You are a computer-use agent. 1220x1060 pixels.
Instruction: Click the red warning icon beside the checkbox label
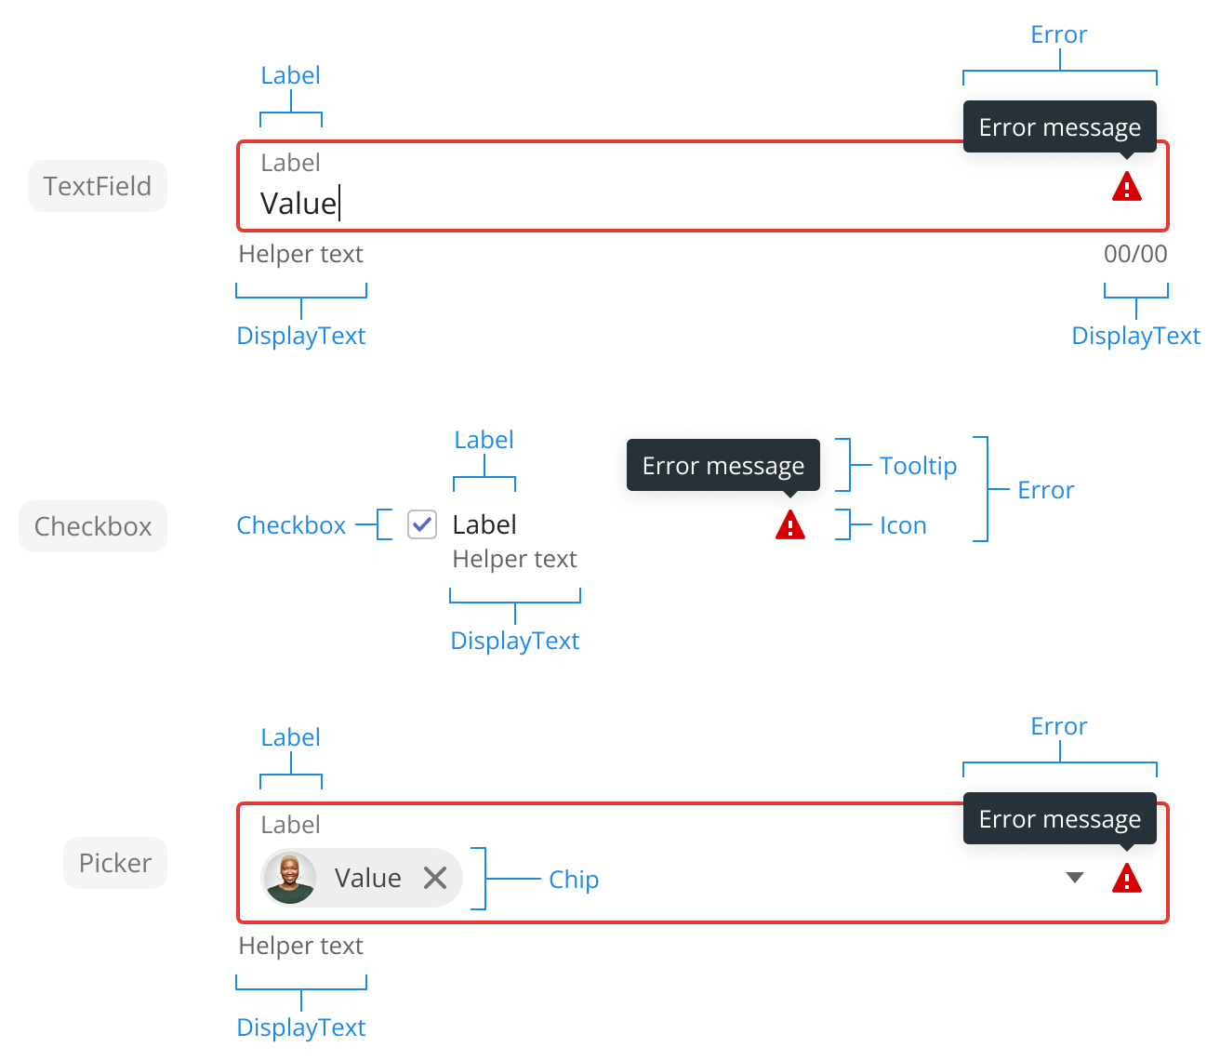[789, 525]
